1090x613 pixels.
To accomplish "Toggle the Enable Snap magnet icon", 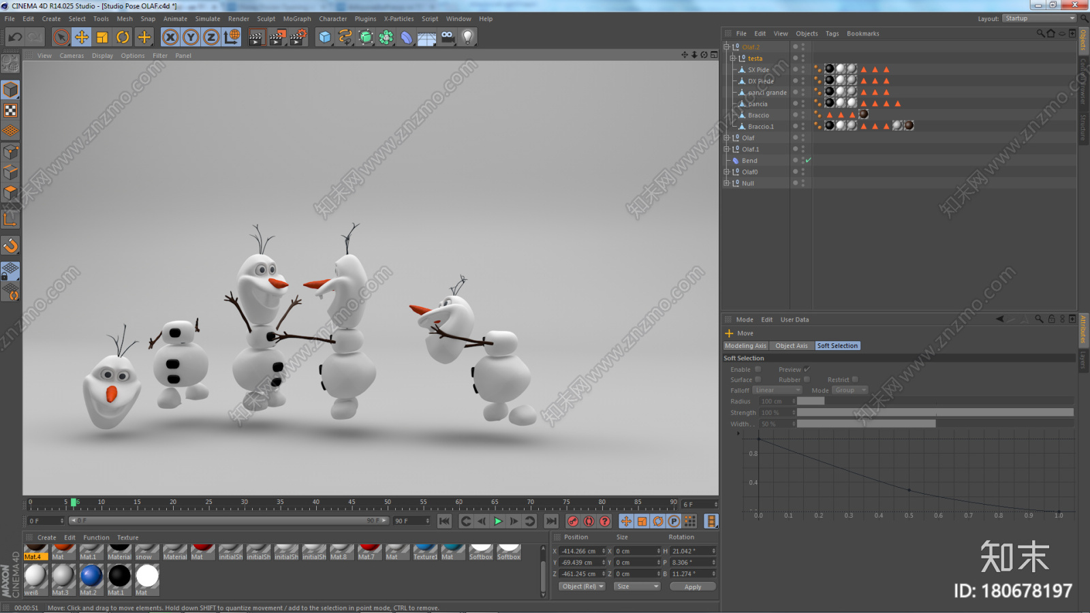I will point(10,245).
